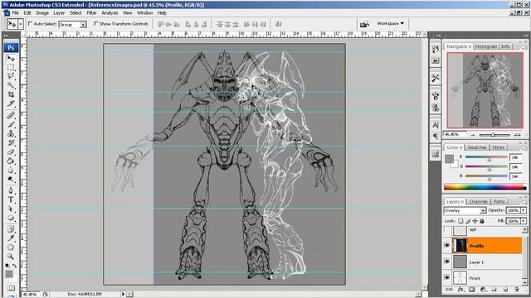
Task: Select the Move tool in the toolbox
Action: click(x=11, y=59)
